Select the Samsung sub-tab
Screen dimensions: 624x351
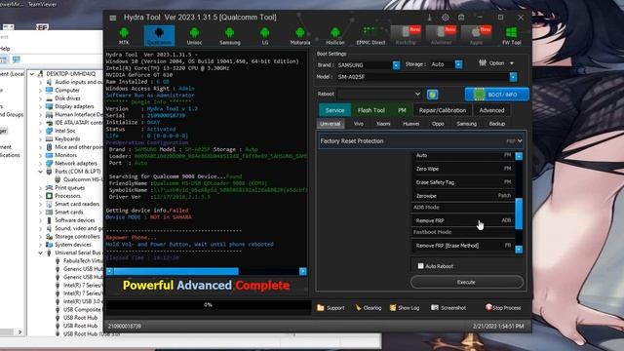point(466,124)
